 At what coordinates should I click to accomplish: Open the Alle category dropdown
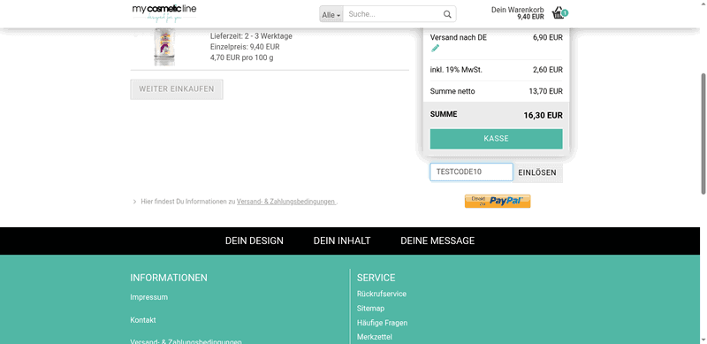pos(331,15)
